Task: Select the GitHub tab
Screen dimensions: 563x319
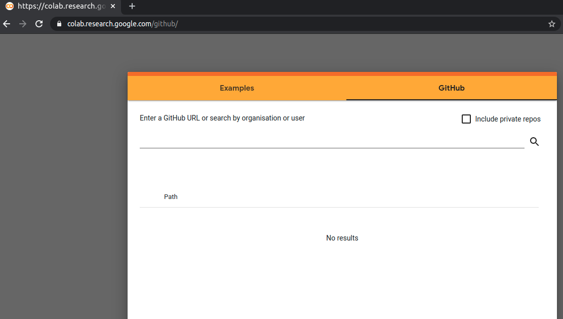Action: [451, 88]
